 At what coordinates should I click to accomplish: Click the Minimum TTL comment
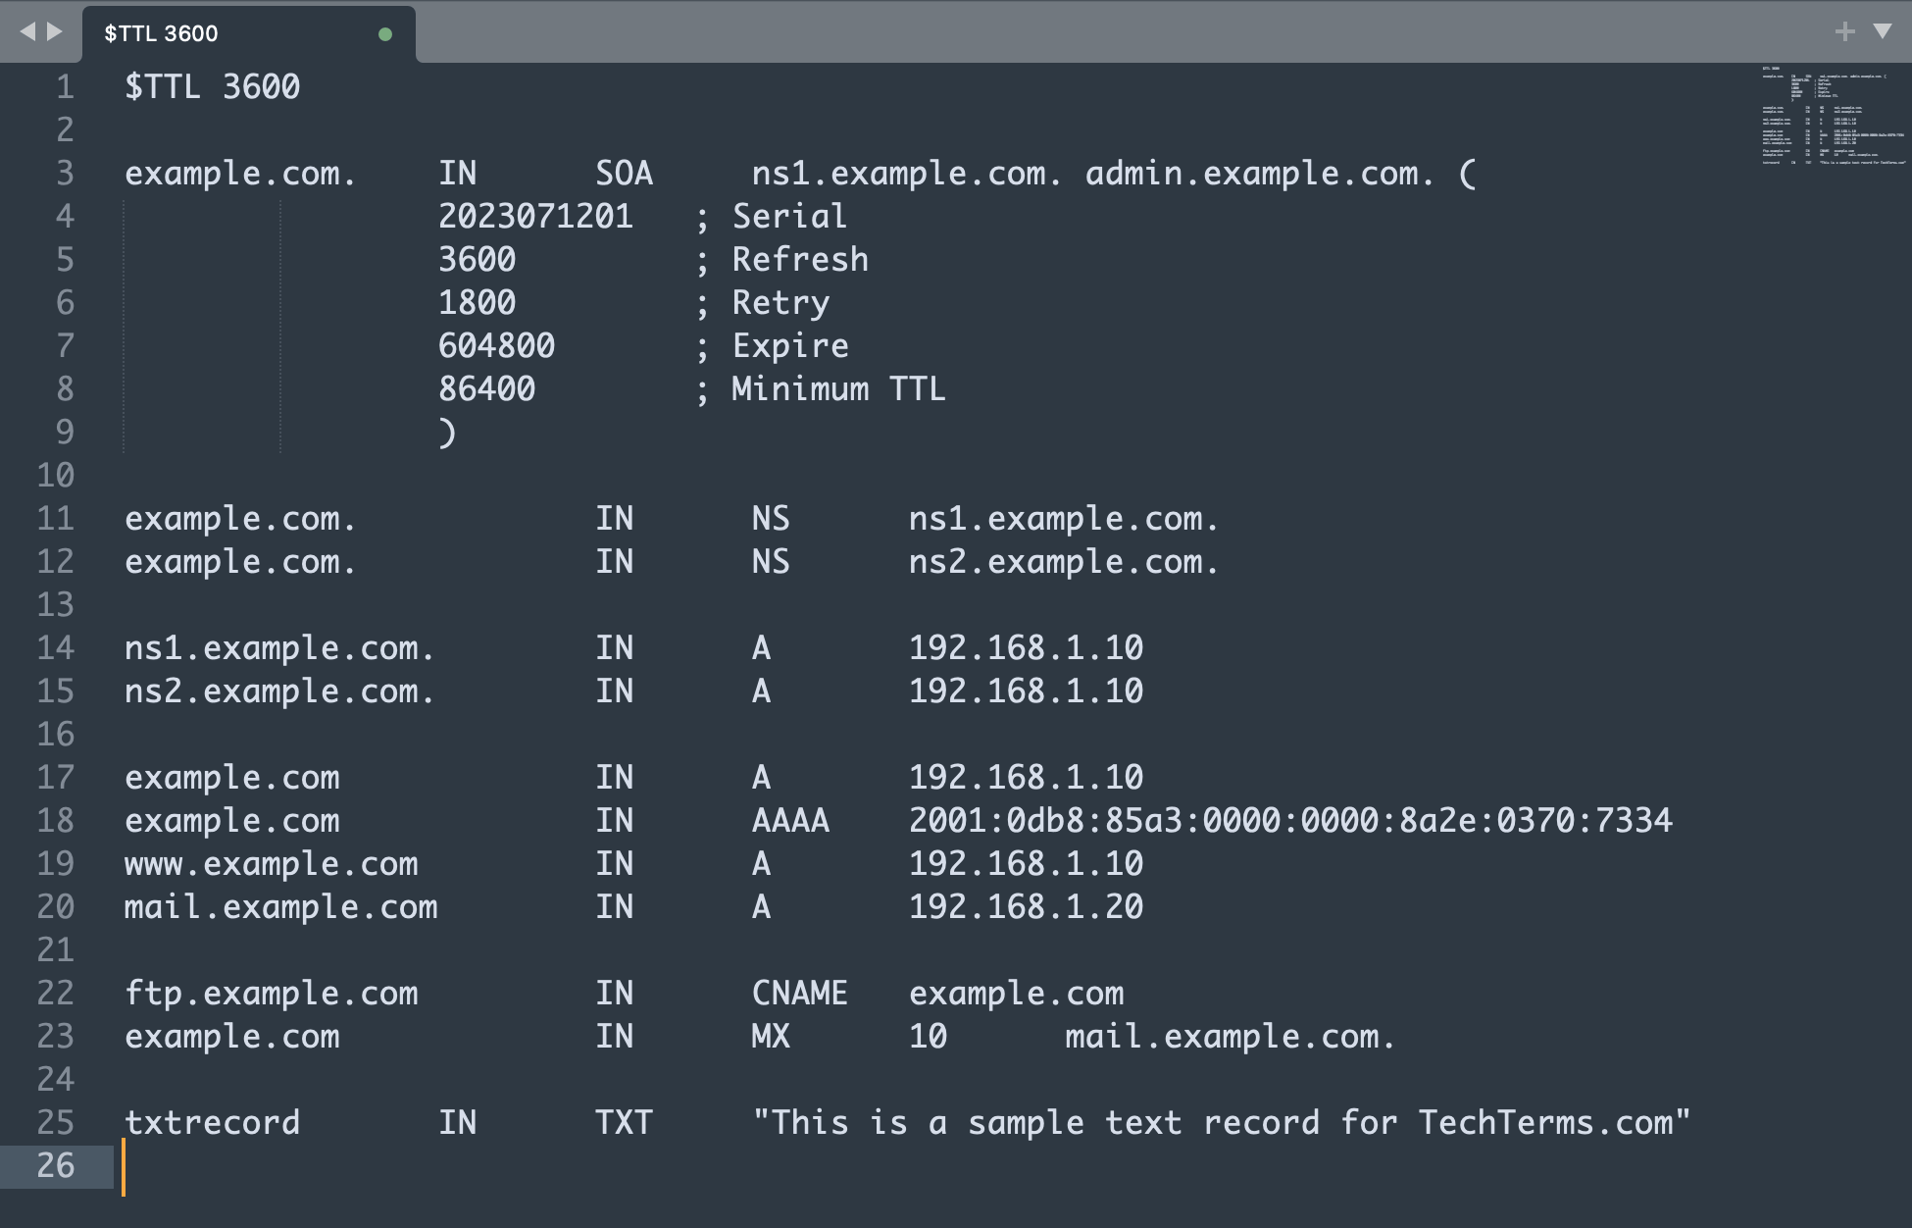pyautogui.click(x=837, y=388)
